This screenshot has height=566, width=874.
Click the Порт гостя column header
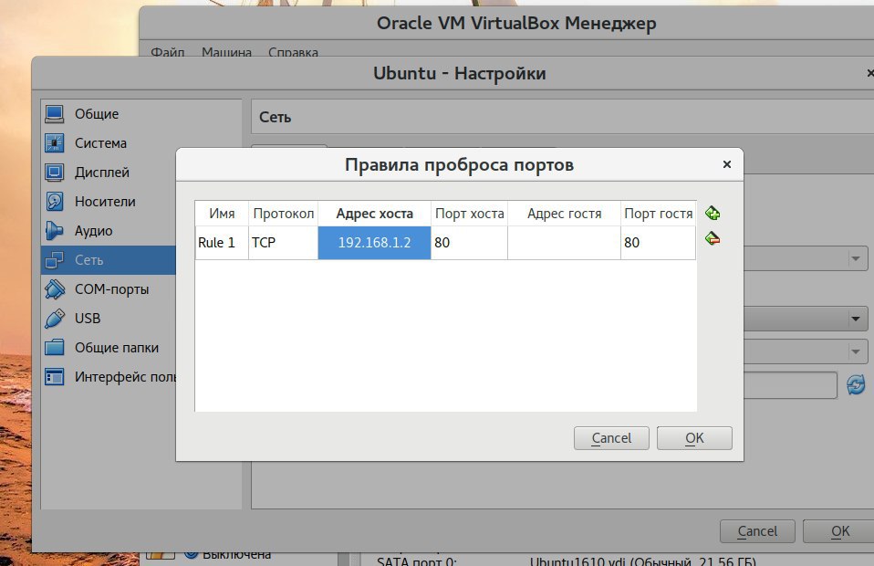pyautogui.click(x=659, y=214)
